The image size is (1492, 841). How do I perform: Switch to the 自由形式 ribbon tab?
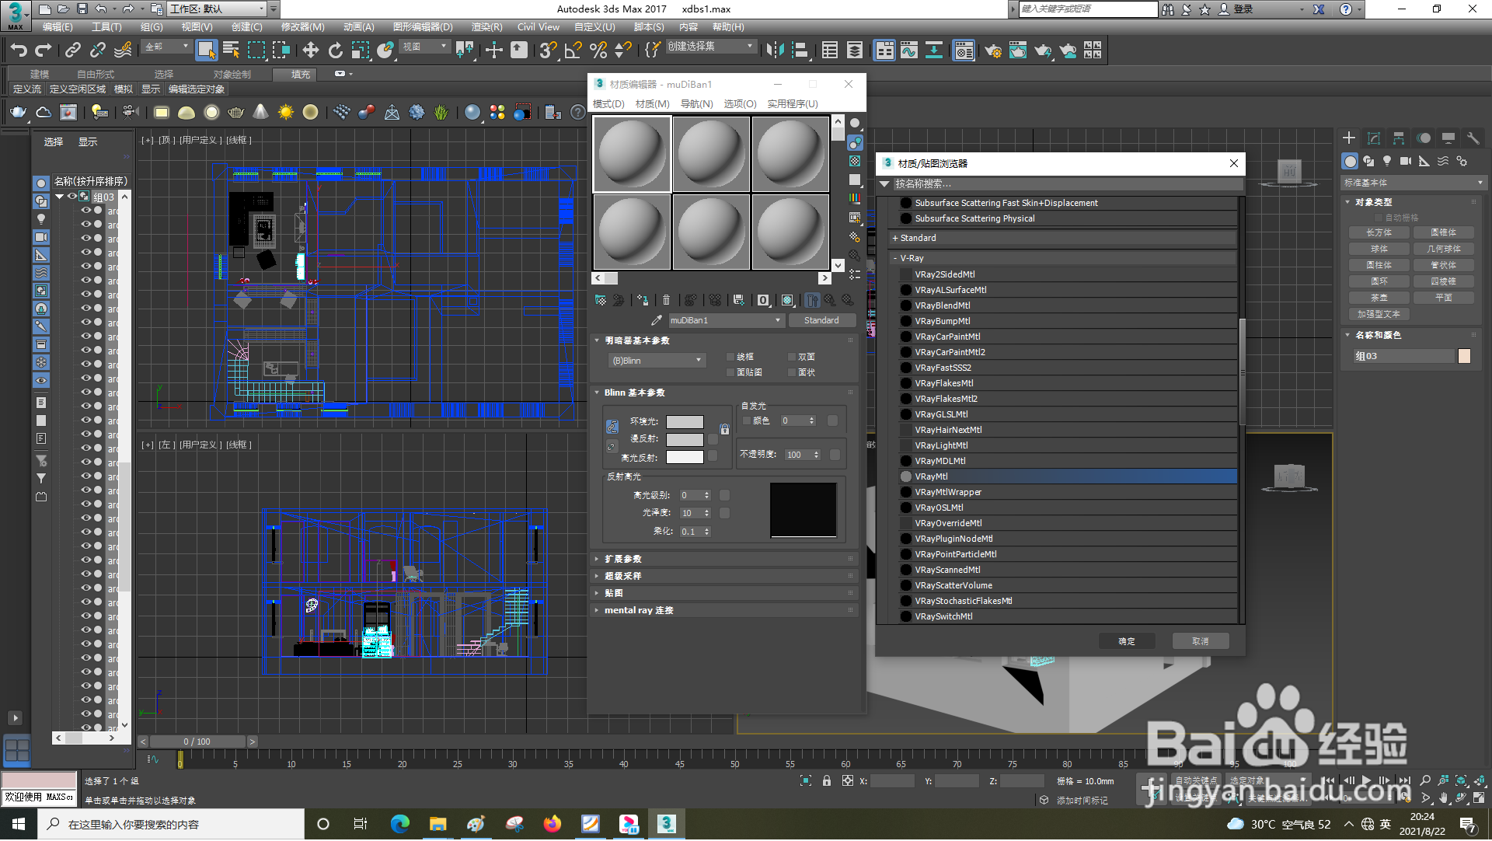tap(95, 75)
